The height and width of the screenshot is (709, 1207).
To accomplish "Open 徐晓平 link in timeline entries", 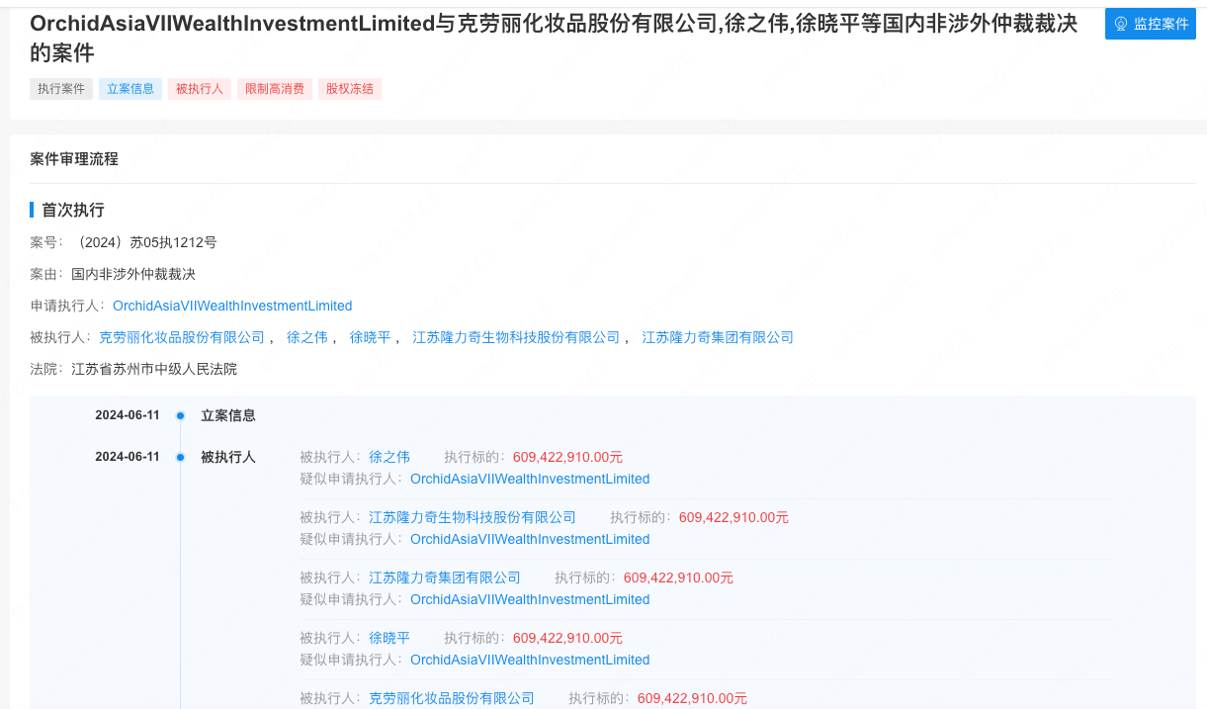I will pyautogui.click(x=389, y=638).
